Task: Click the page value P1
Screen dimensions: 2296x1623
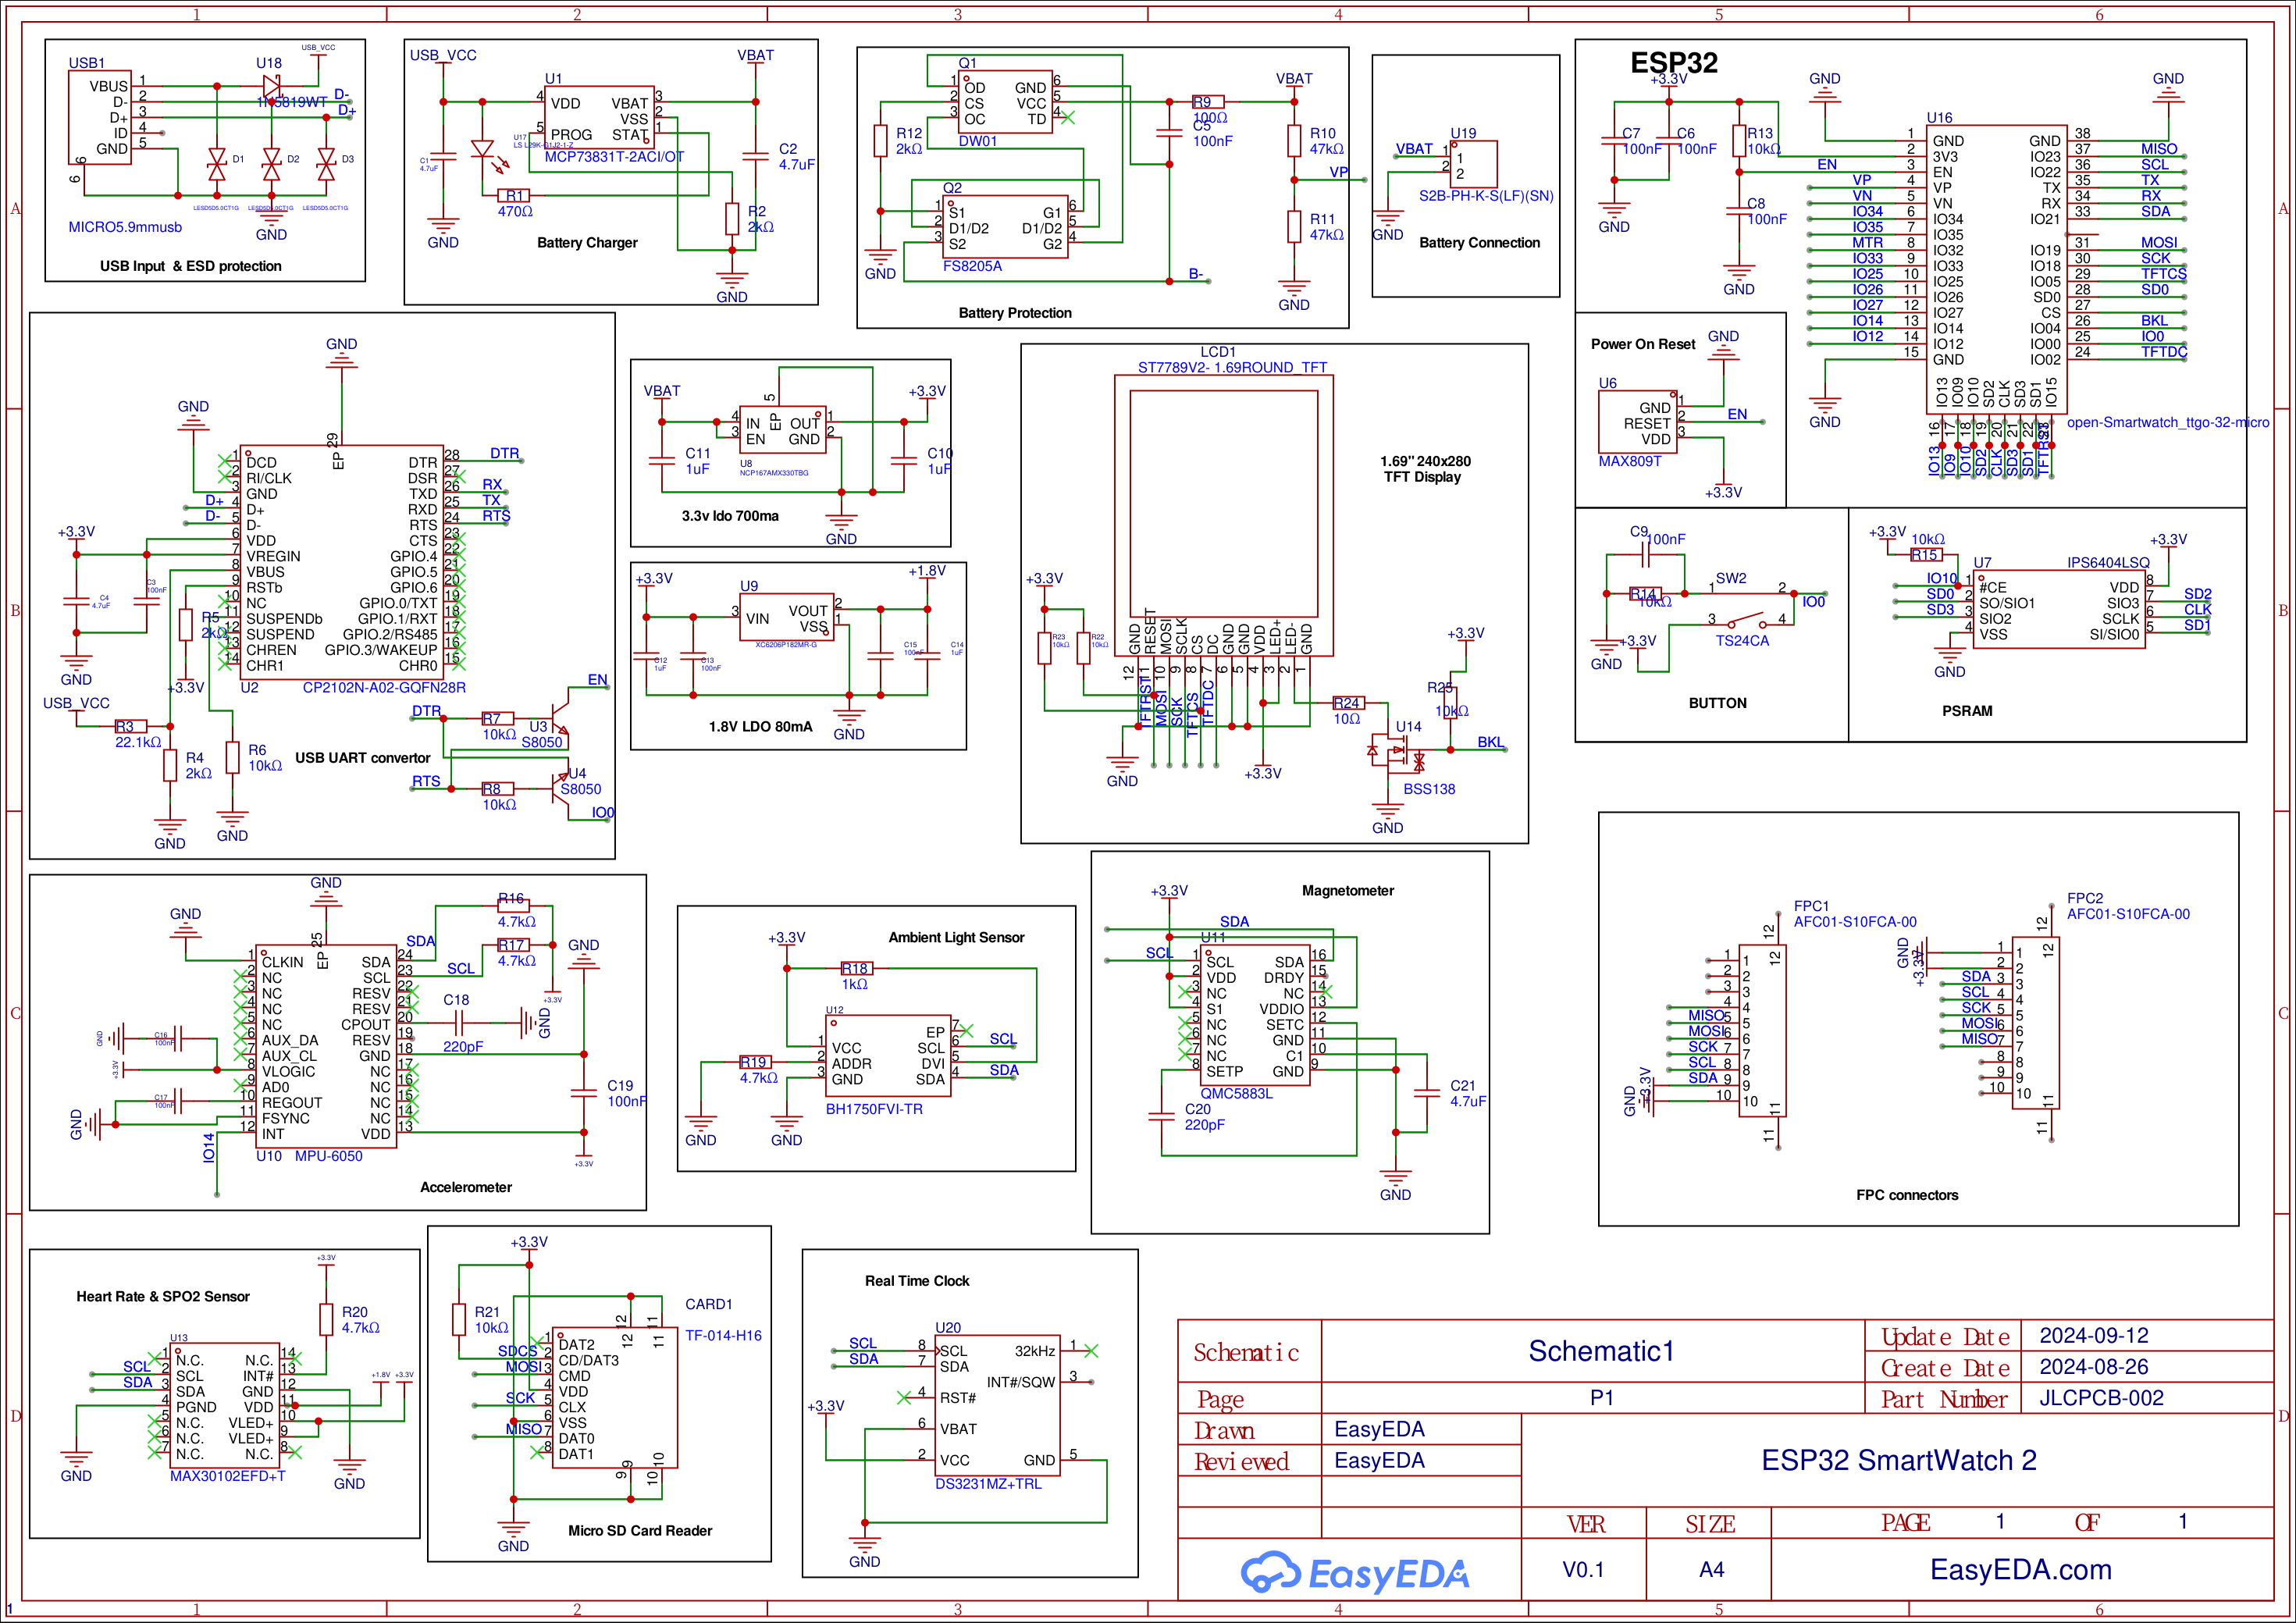Action: pyautogui.click(x=1601, y=1397)
